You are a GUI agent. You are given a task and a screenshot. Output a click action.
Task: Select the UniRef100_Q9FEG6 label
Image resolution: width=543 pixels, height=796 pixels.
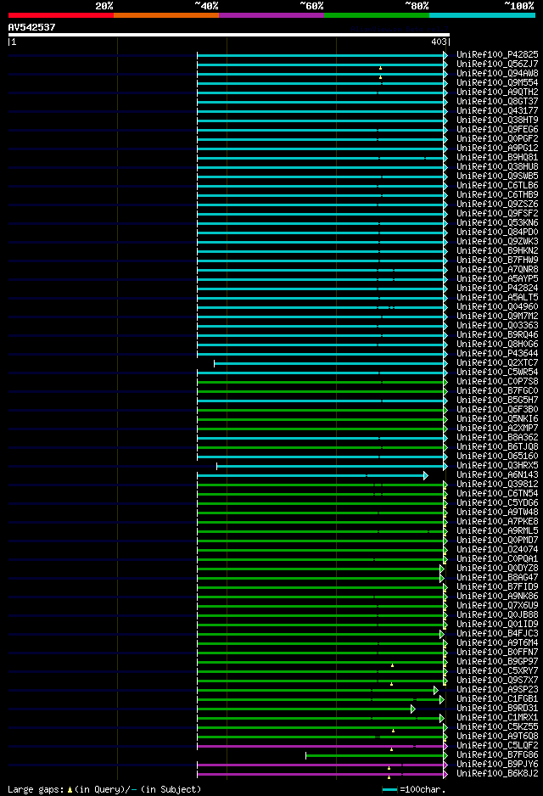(x=497, y=130)
